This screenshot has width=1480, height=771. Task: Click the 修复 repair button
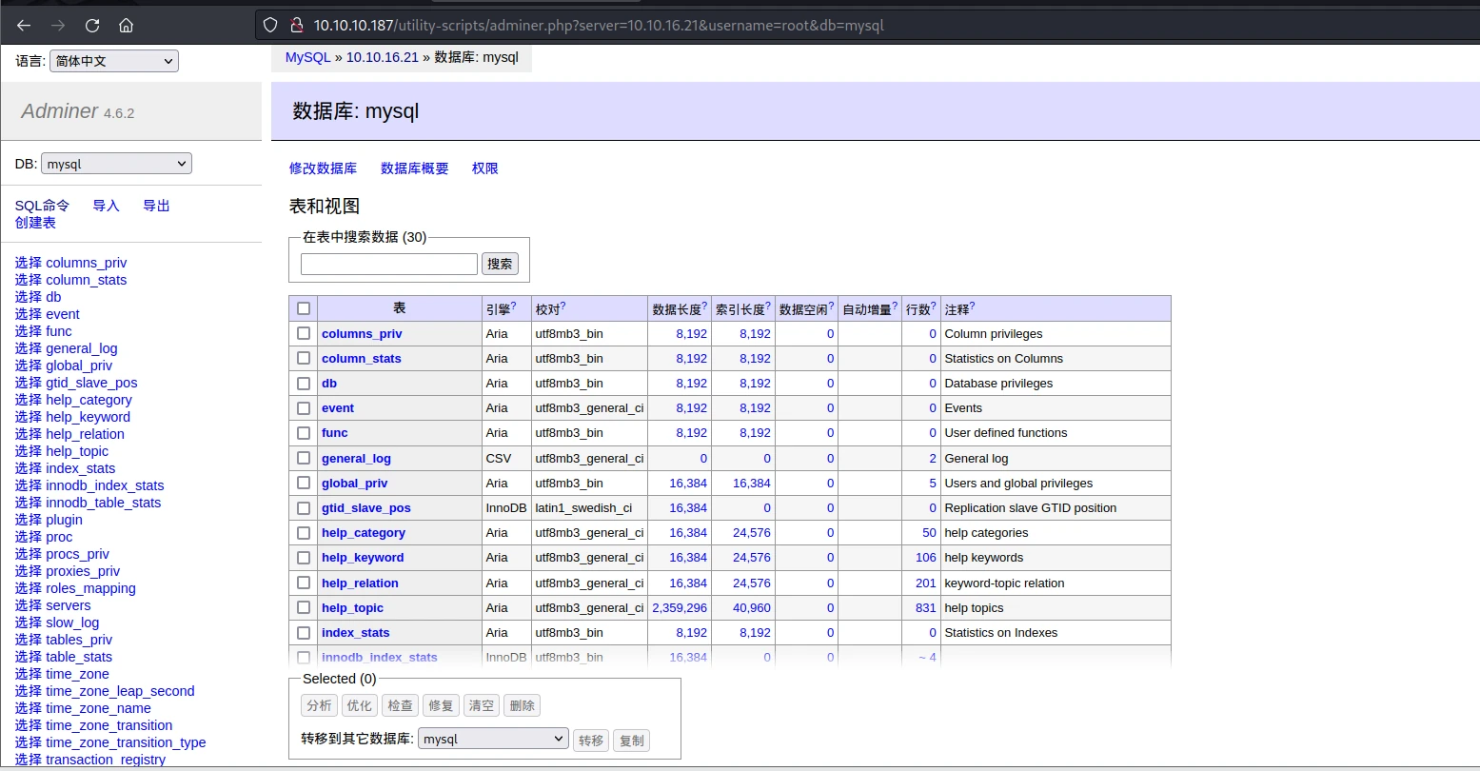click(x=441, y=705)
